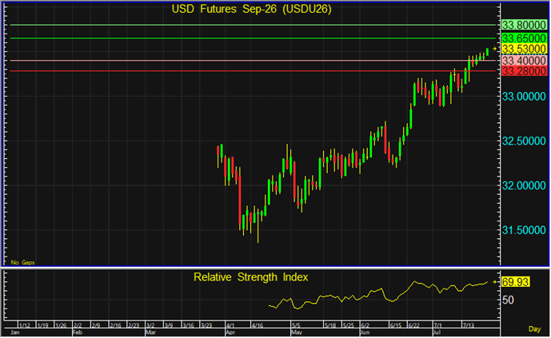The height and width of the screenshot is (338, 551).
Task: Click the arrow pointing to RSI value
Action: tap(494, 282)
